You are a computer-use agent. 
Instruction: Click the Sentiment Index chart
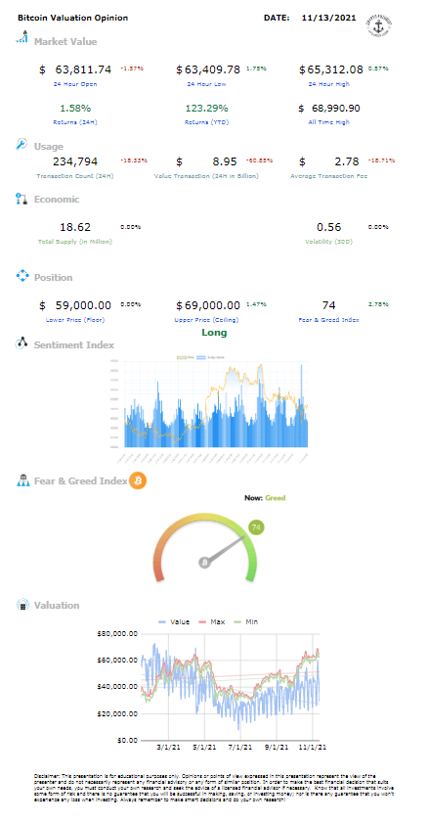coord(209,408)
